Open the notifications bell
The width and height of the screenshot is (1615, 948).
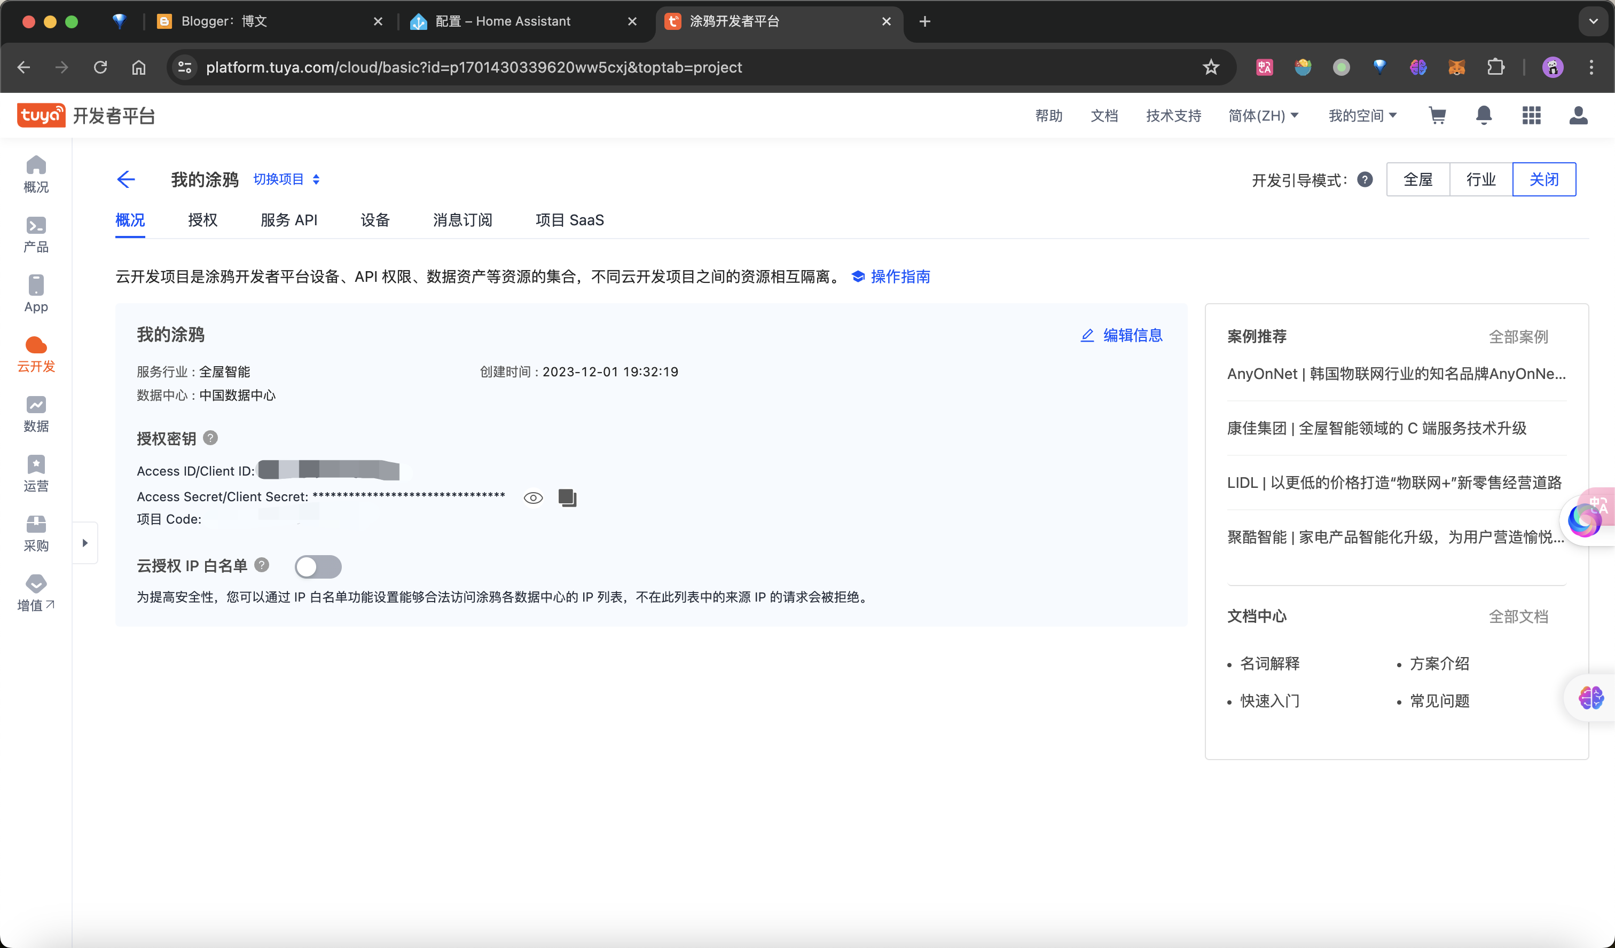point(1484,115)
